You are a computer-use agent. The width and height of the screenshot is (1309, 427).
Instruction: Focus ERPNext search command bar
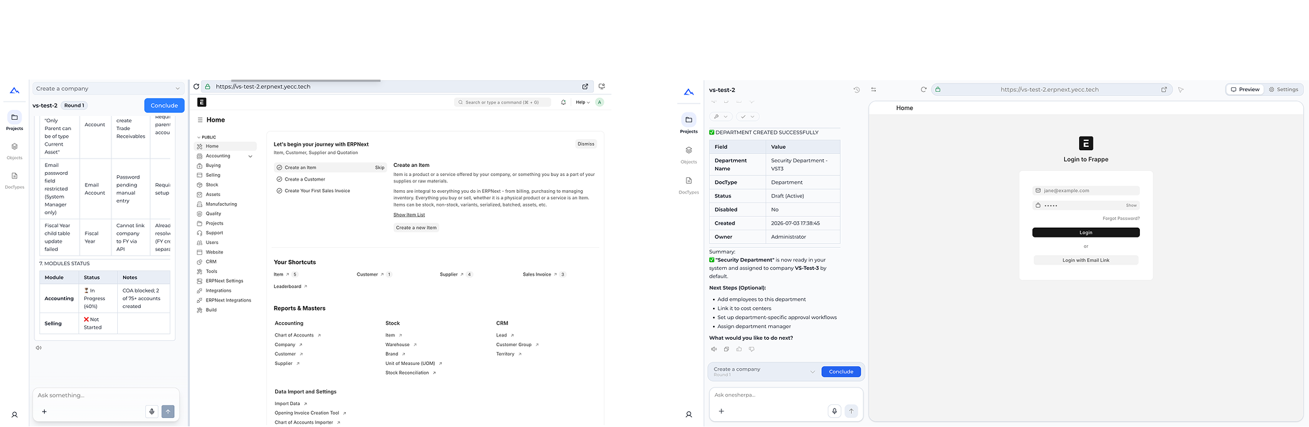pos(503,102)
